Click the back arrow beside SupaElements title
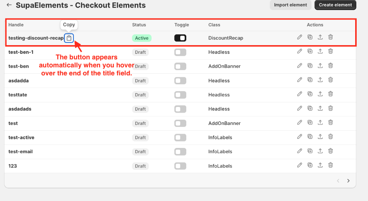This screenshot has width=368, height=201. [9, 5]
